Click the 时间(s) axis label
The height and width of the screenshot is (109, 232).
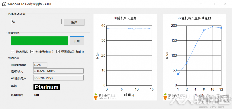129,95
